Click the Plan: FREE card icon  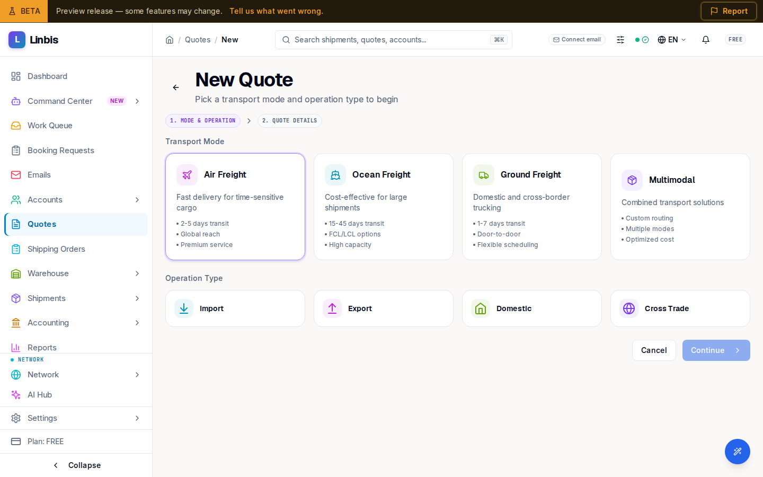point(16,441)
